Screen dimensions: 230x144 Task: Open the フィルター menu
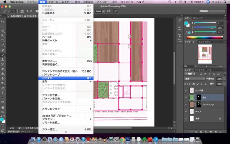coord(103,2)
